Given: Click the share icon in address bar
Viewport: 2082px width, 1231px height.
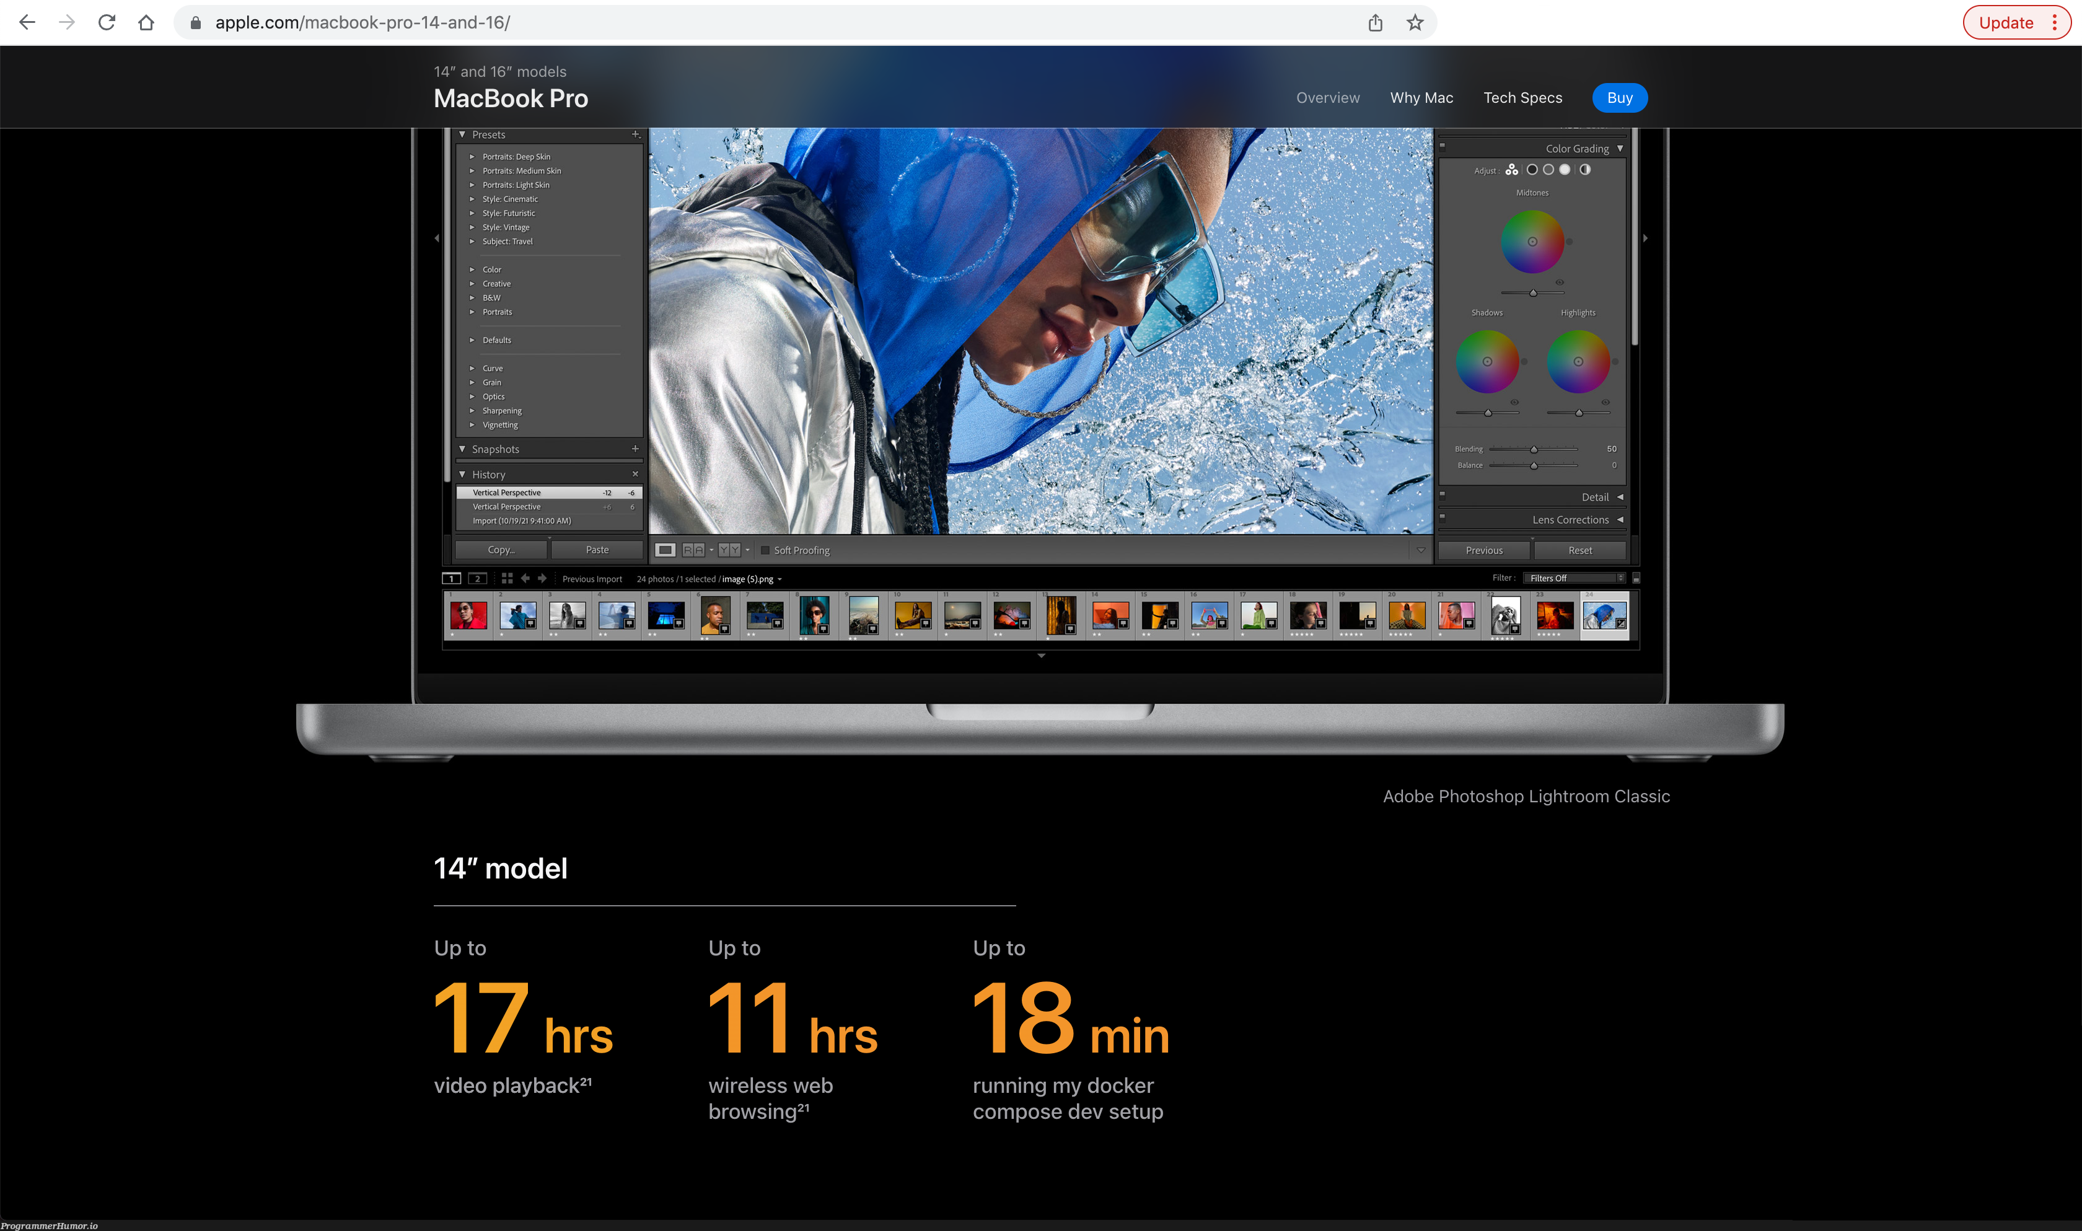Looking at the screenshot, I should pyautogui.click(x=1375, y=22).
